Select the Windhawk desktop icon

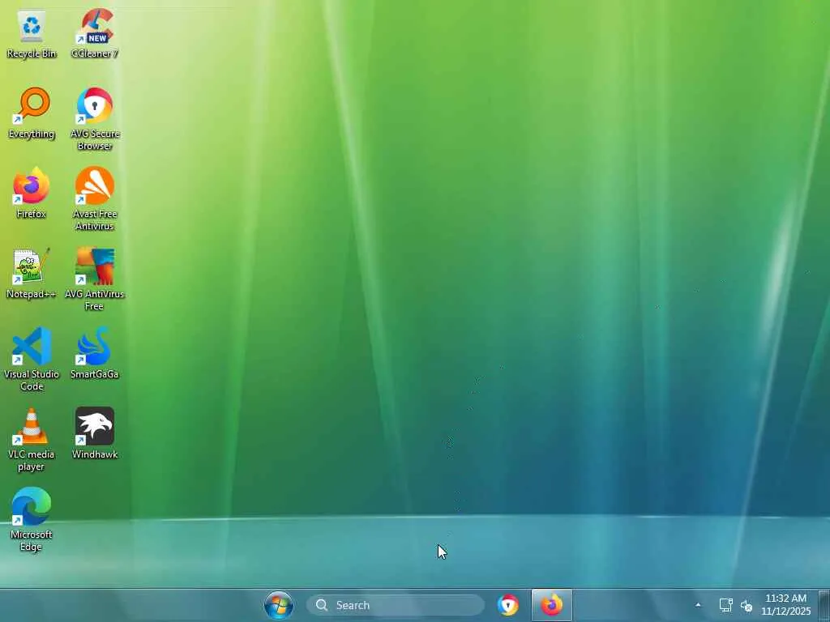point(95,433)
